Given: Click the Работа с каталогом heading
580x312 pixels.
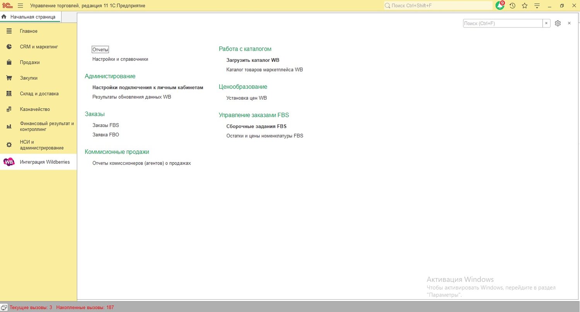Looking at the screenshot, I should (245, 49).
